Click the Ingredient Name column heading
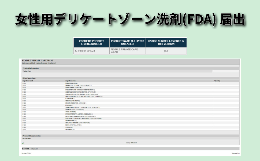The height and width of the screenshot is (161, 260). coord(71,81)
